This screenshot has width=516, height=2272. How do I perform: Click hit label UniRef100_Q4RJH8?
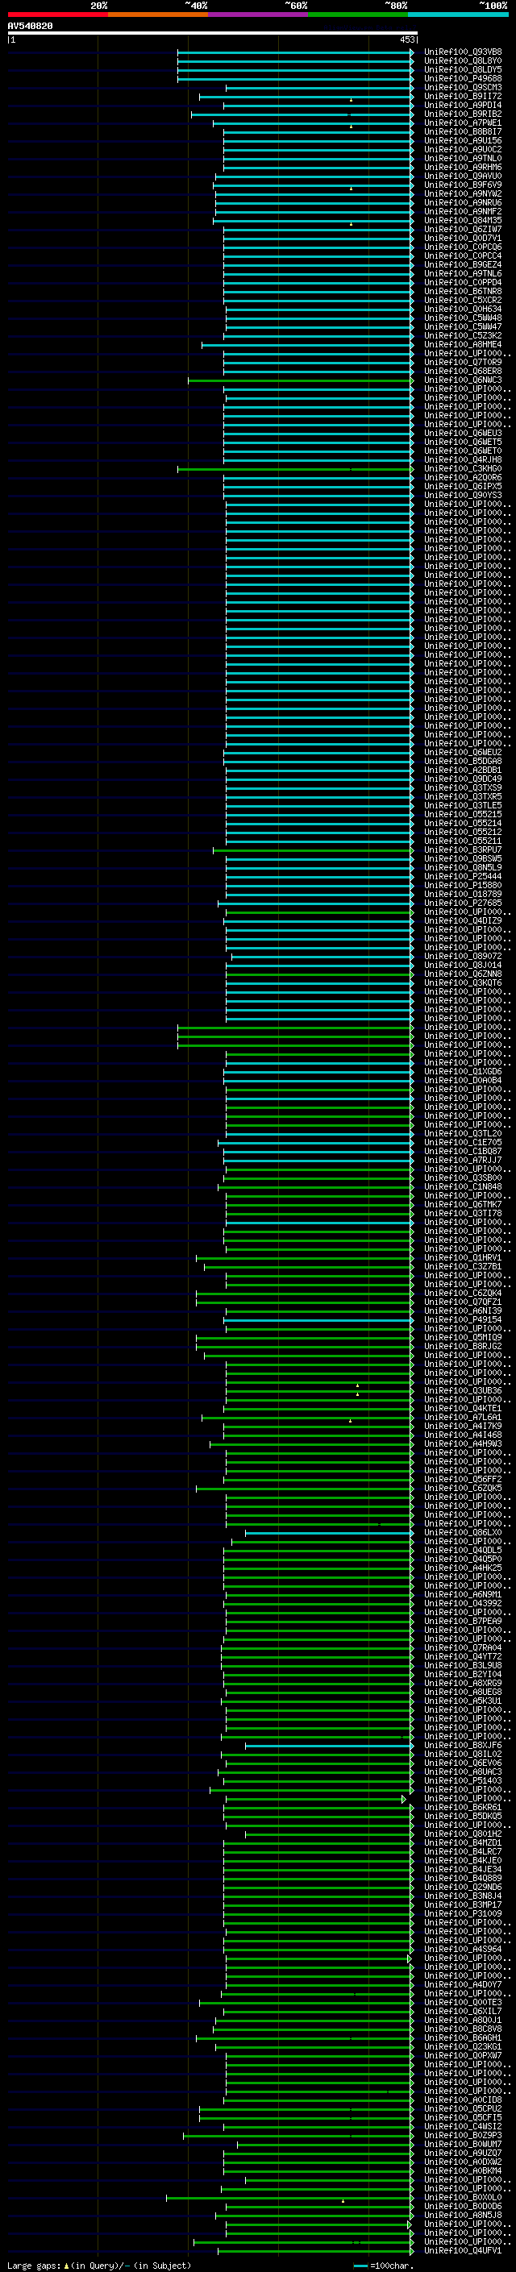click(x=463, y=459)
